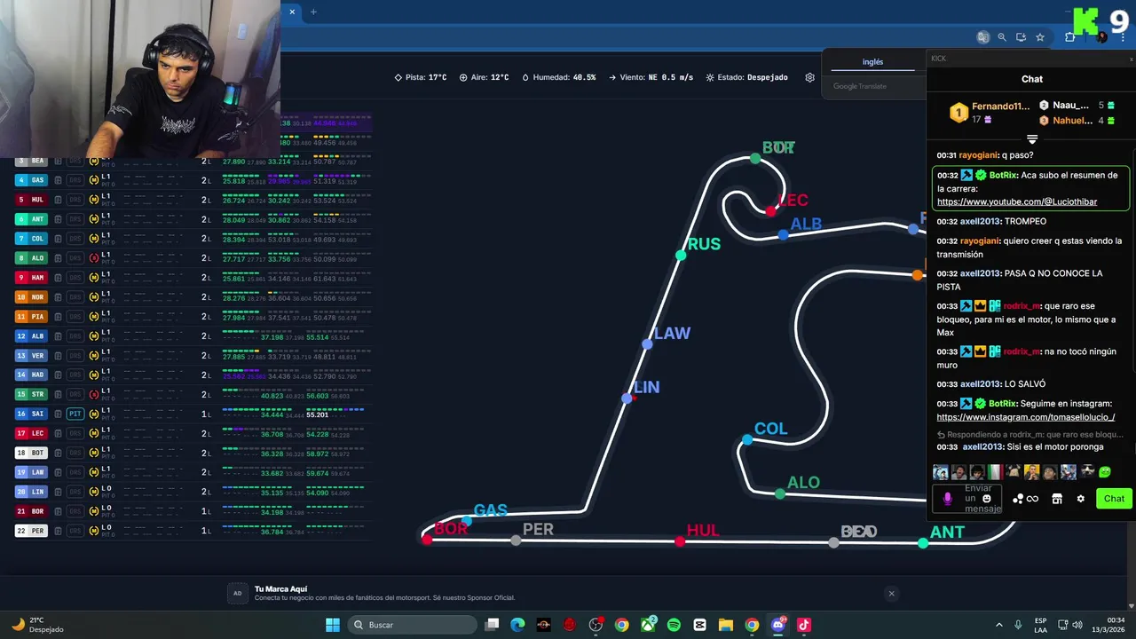Screen dimensions: 1136x639
Task: Select the ANT driver badge in timing table
Action: 31,219
